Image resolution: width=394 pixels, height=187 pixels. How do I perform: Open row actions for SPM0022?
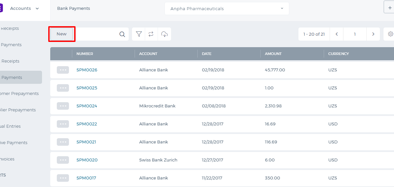pyautogui.click(x=63, y=124)
